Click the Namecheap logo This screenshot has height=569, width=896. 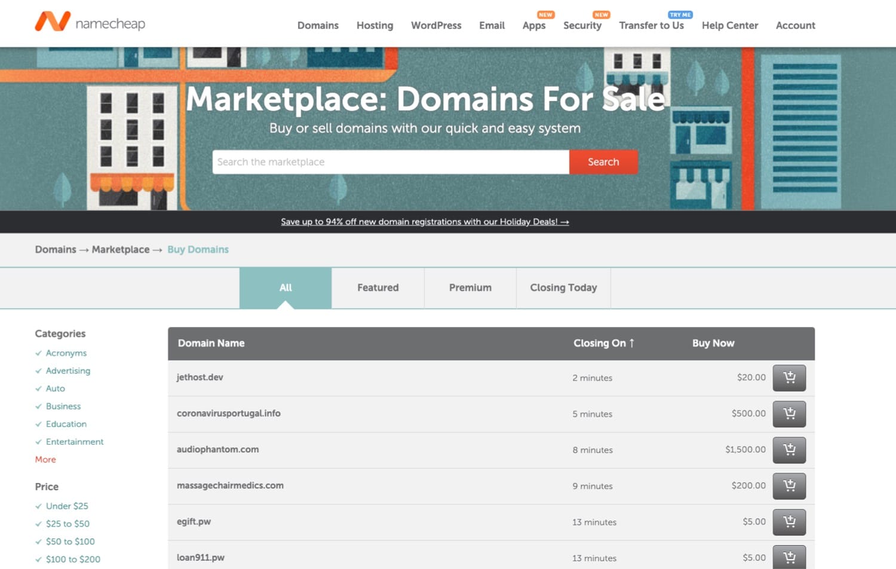pyautogui.click(x=90, y=23)
